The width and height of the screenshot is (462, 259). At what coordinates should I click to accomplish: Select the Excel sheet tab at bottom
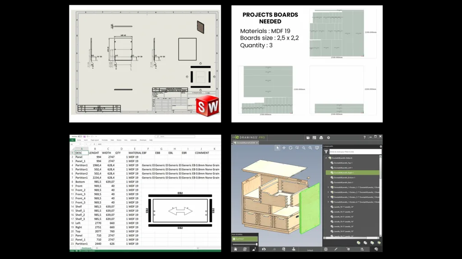point(87,248)
